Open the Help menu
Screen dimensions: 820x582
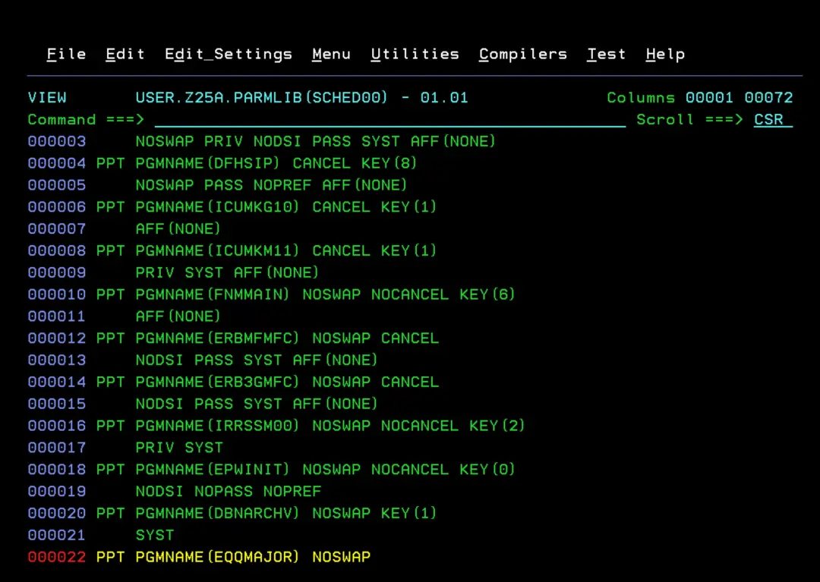coord(665,55)
